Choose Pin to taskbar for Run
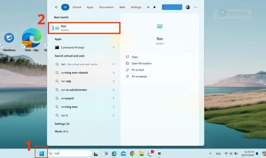Image resolution: width=266 pixels, height=158 pixels. (x=139, y=76)
